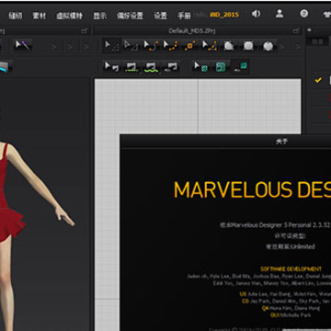Open the 显示 menu

point(100,16)
